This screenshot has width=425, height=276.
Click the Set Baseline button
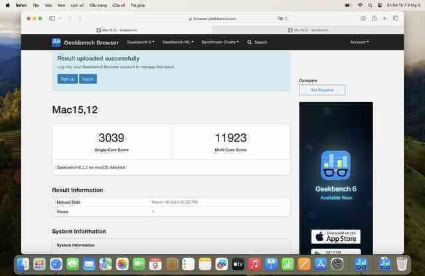(322, 90)
